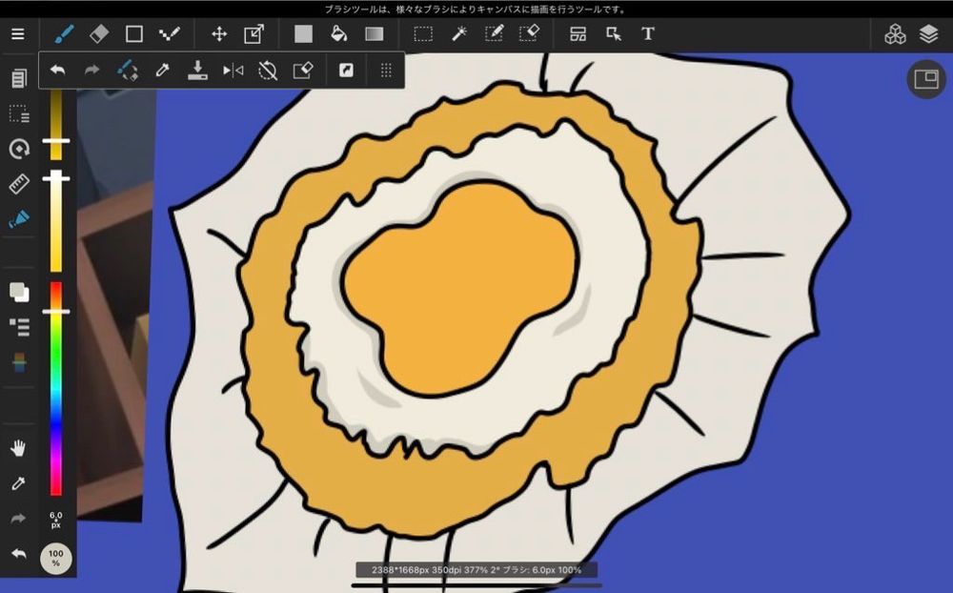
Task: Select the Selection Eraser tool
Action: coord(529,33)
